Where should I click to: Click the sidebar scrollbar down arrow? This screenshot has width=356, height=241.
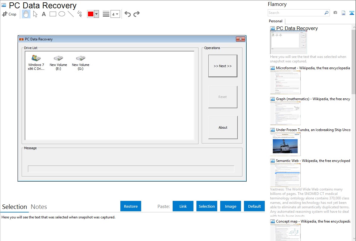tap(354, 239)
